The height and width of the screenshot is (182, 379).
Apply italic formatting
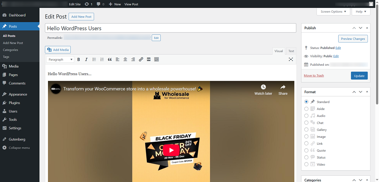click(86, 59)
